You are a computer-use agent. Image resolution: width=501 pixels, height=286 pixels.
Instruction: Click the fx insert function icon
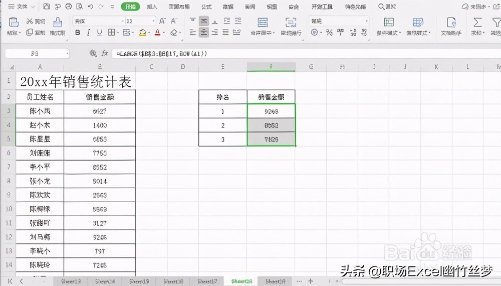(105, 53)
